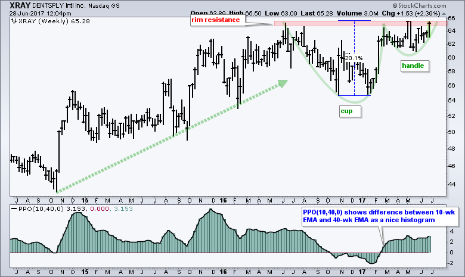
Task: Click the red 0.000 value in the PPO legend
Action: [100, 209]
